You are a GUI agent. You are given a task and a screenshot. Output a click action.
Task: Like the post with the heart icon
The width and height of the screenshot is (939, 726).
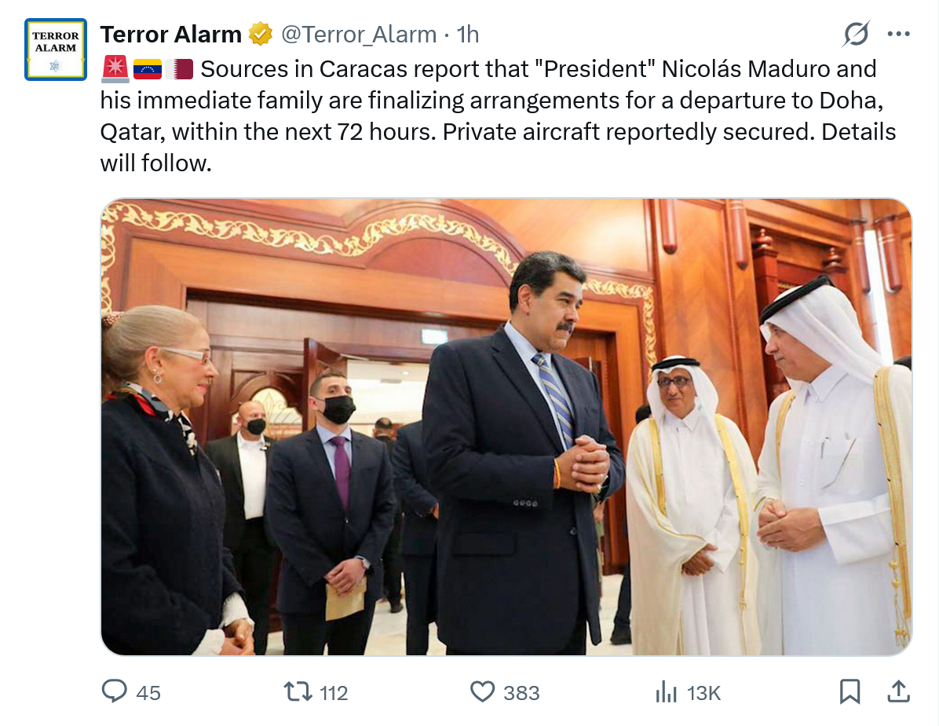(x=481, y=691)
